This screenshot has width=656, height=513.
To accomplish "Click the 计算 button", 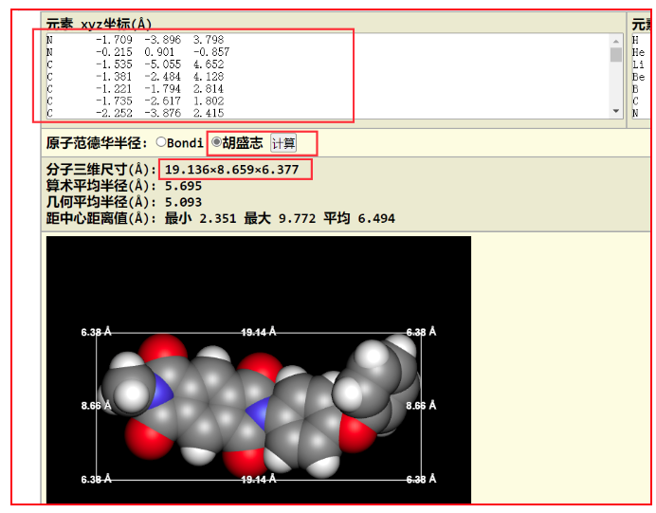I will (283, 143).
